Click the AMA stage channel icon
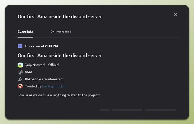The width and height of the screenshot is (194, 124). pos(20,72)
